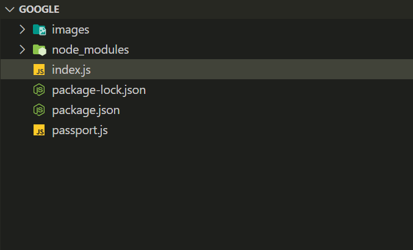Click the yellow JS icon beside index.js
Screen dimensions: 413x250
(x=39, y=70)
